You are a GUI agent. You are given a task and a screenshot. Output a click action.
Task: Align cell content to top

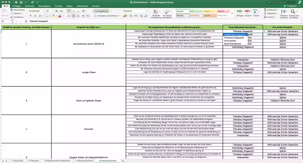[69, 11]
